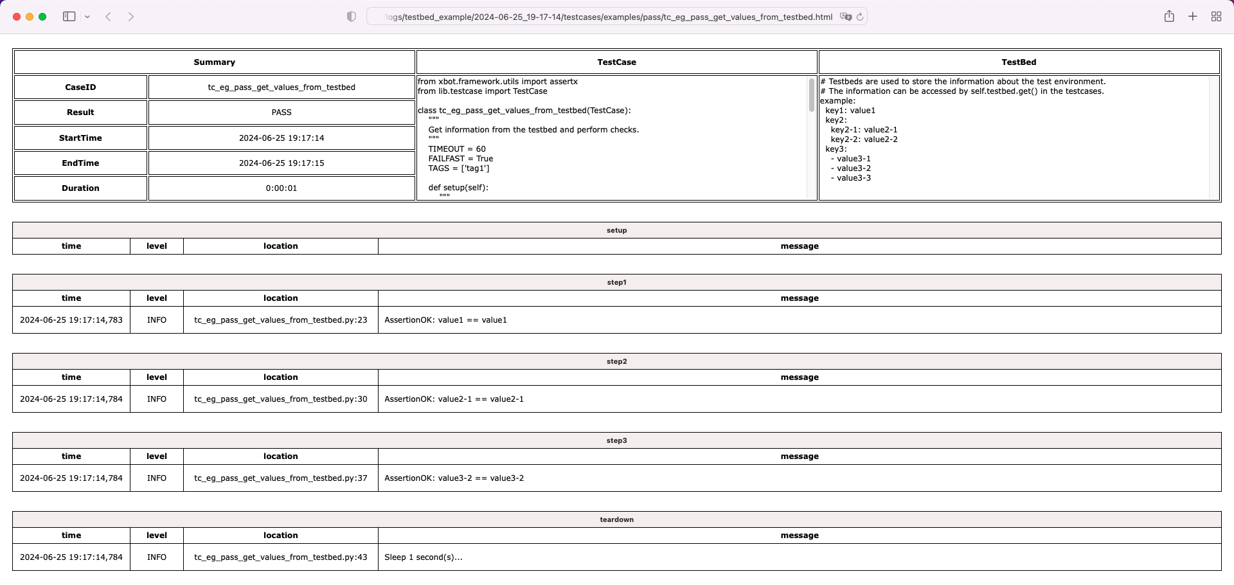Enter full screen with the green button
Screen dimensions: 1234x585
[x=42, y=16]
